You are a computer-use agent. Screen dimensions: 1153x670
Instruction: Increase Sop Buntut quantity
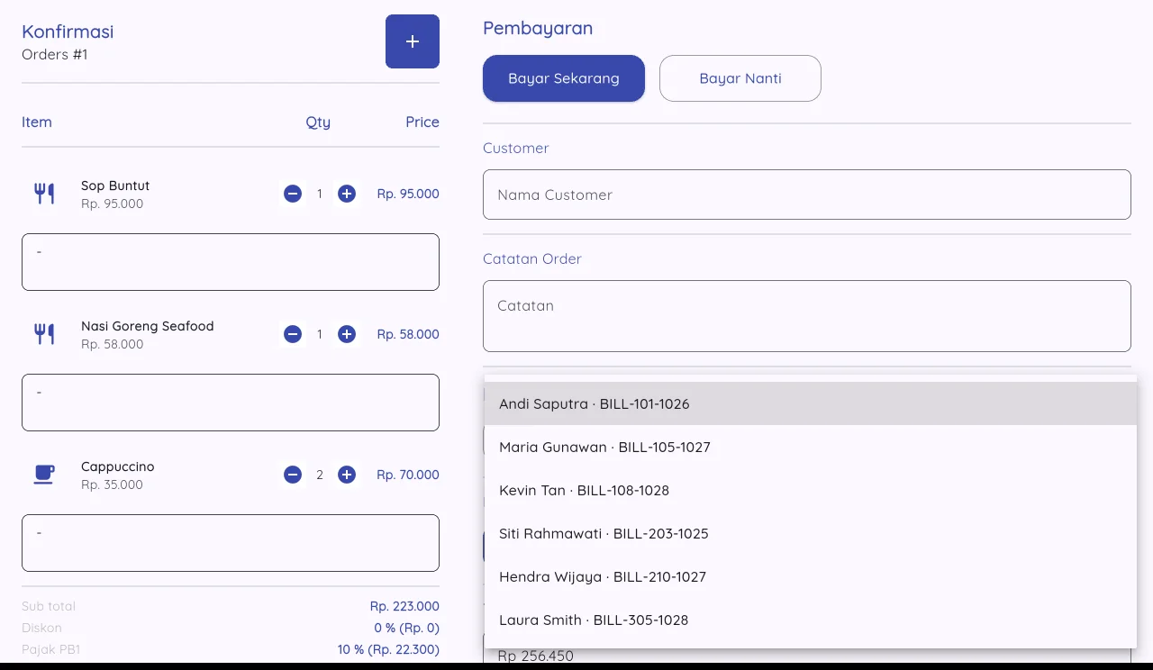pyautogui.click(x=347, y=194)
